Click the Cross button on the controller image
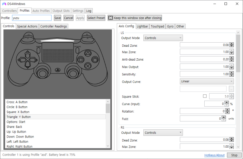The height and width of the screenshot is (159, 243). pos(88,66)
